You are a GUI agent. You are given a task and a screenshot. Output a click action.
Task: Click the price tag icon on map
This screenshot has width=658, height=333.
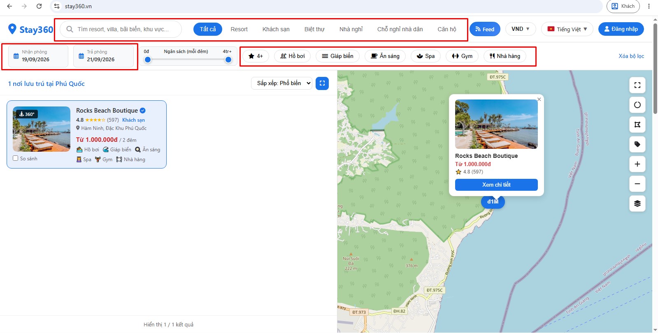pos(637,144)
